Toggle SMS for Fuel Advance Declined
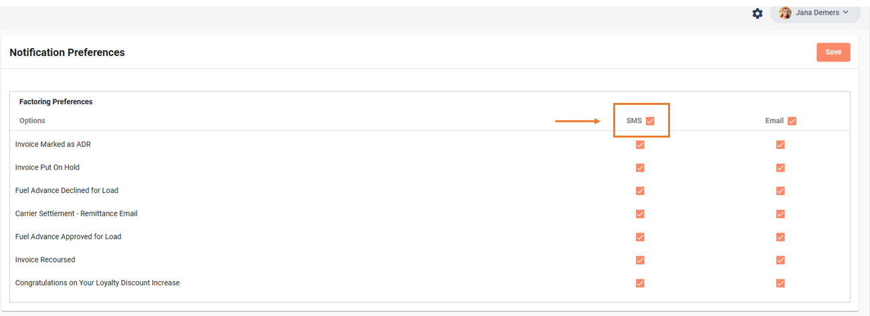870x316 pixels. [x=640, y=190]
